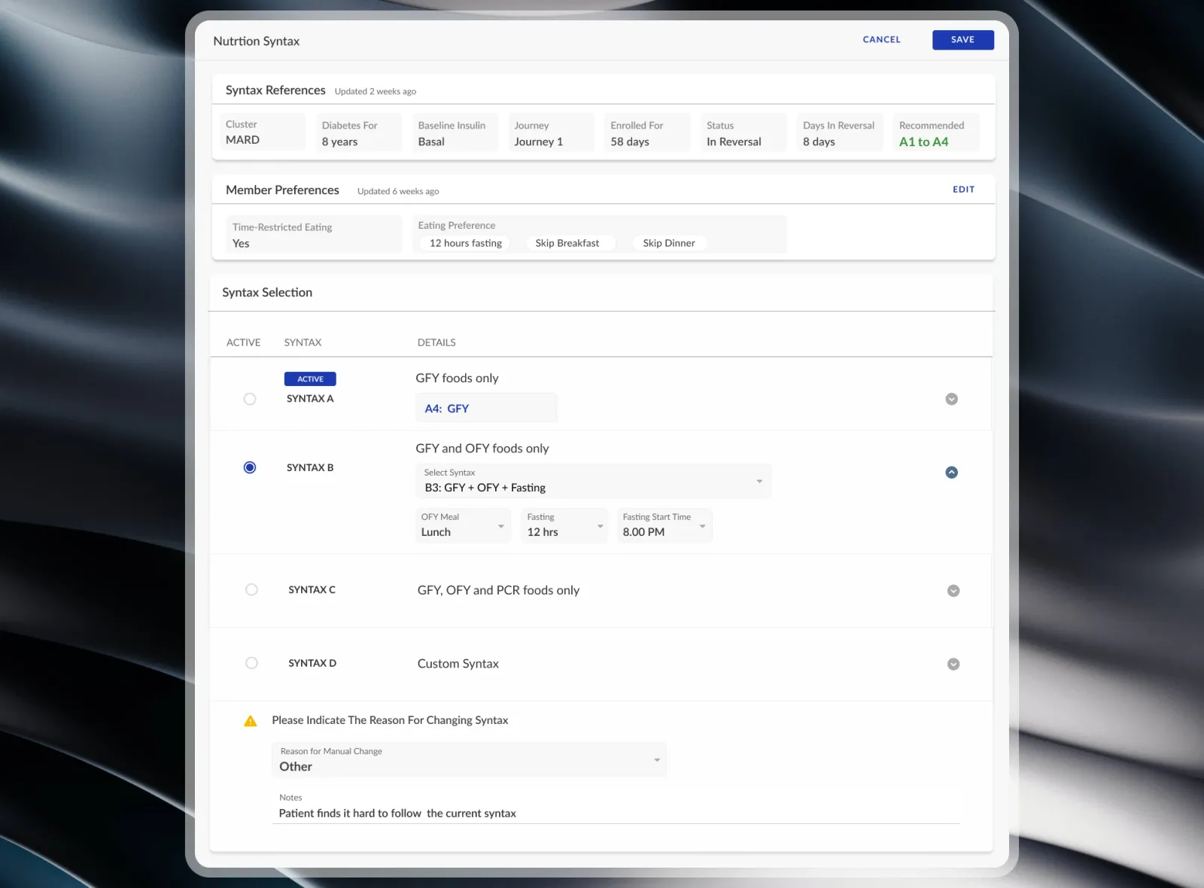The height and width of the screenshot is (888, 1204).
Task: Collapse the Syntax B details chevron
Action: click(951, 473)
